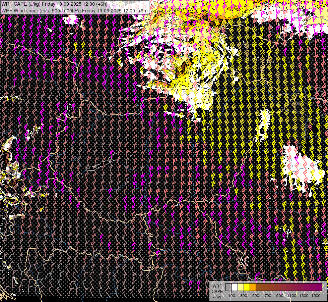Click the legend value 900

(280, 296)
